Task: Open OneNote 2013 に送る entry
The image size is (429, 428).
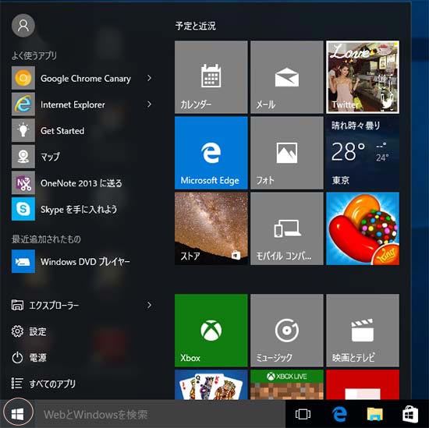Action: (x=82, y=182)
